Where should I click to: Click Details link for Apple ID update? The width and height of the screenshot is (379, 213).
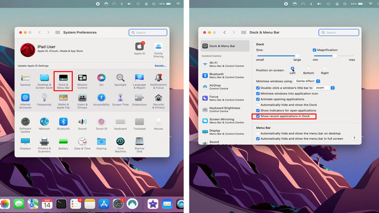(x=160, y=66)
